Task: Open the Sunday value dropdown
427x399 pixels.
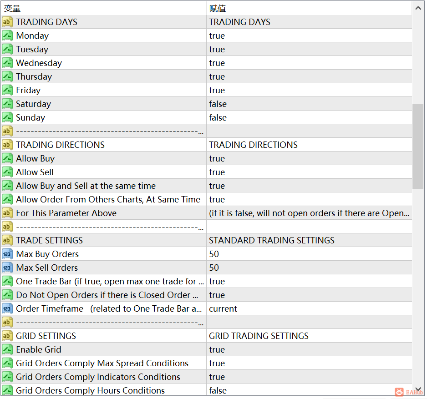Action: pos(309,117)
